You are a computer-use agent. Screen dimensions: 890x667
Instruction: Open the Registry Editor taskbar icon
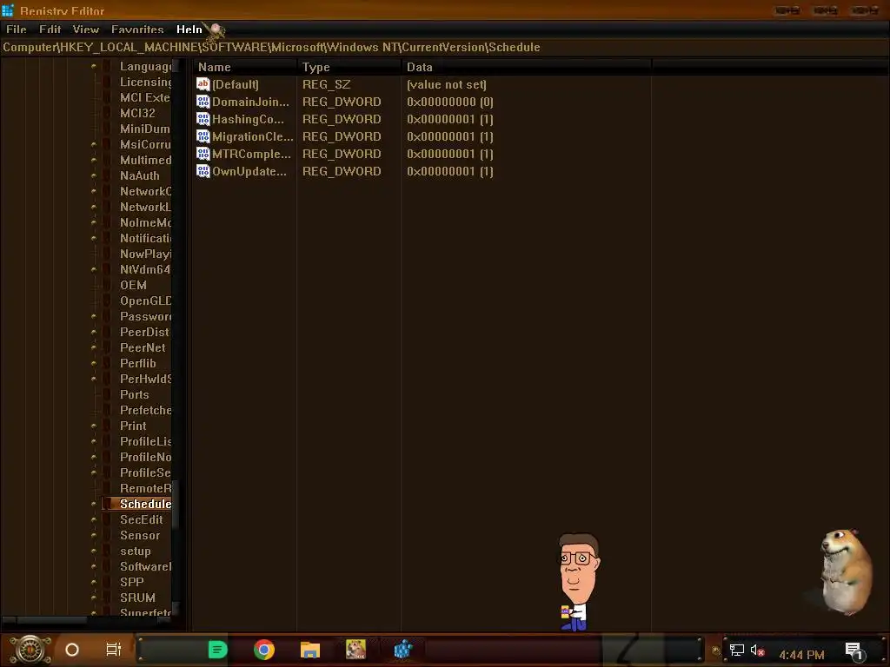pyautogui.click(x=402, y=650)
